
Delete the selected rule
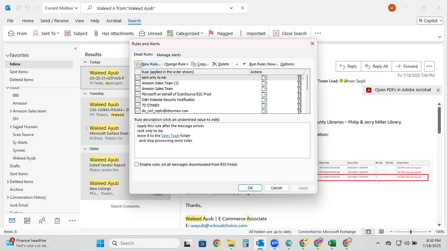point(221,64)
